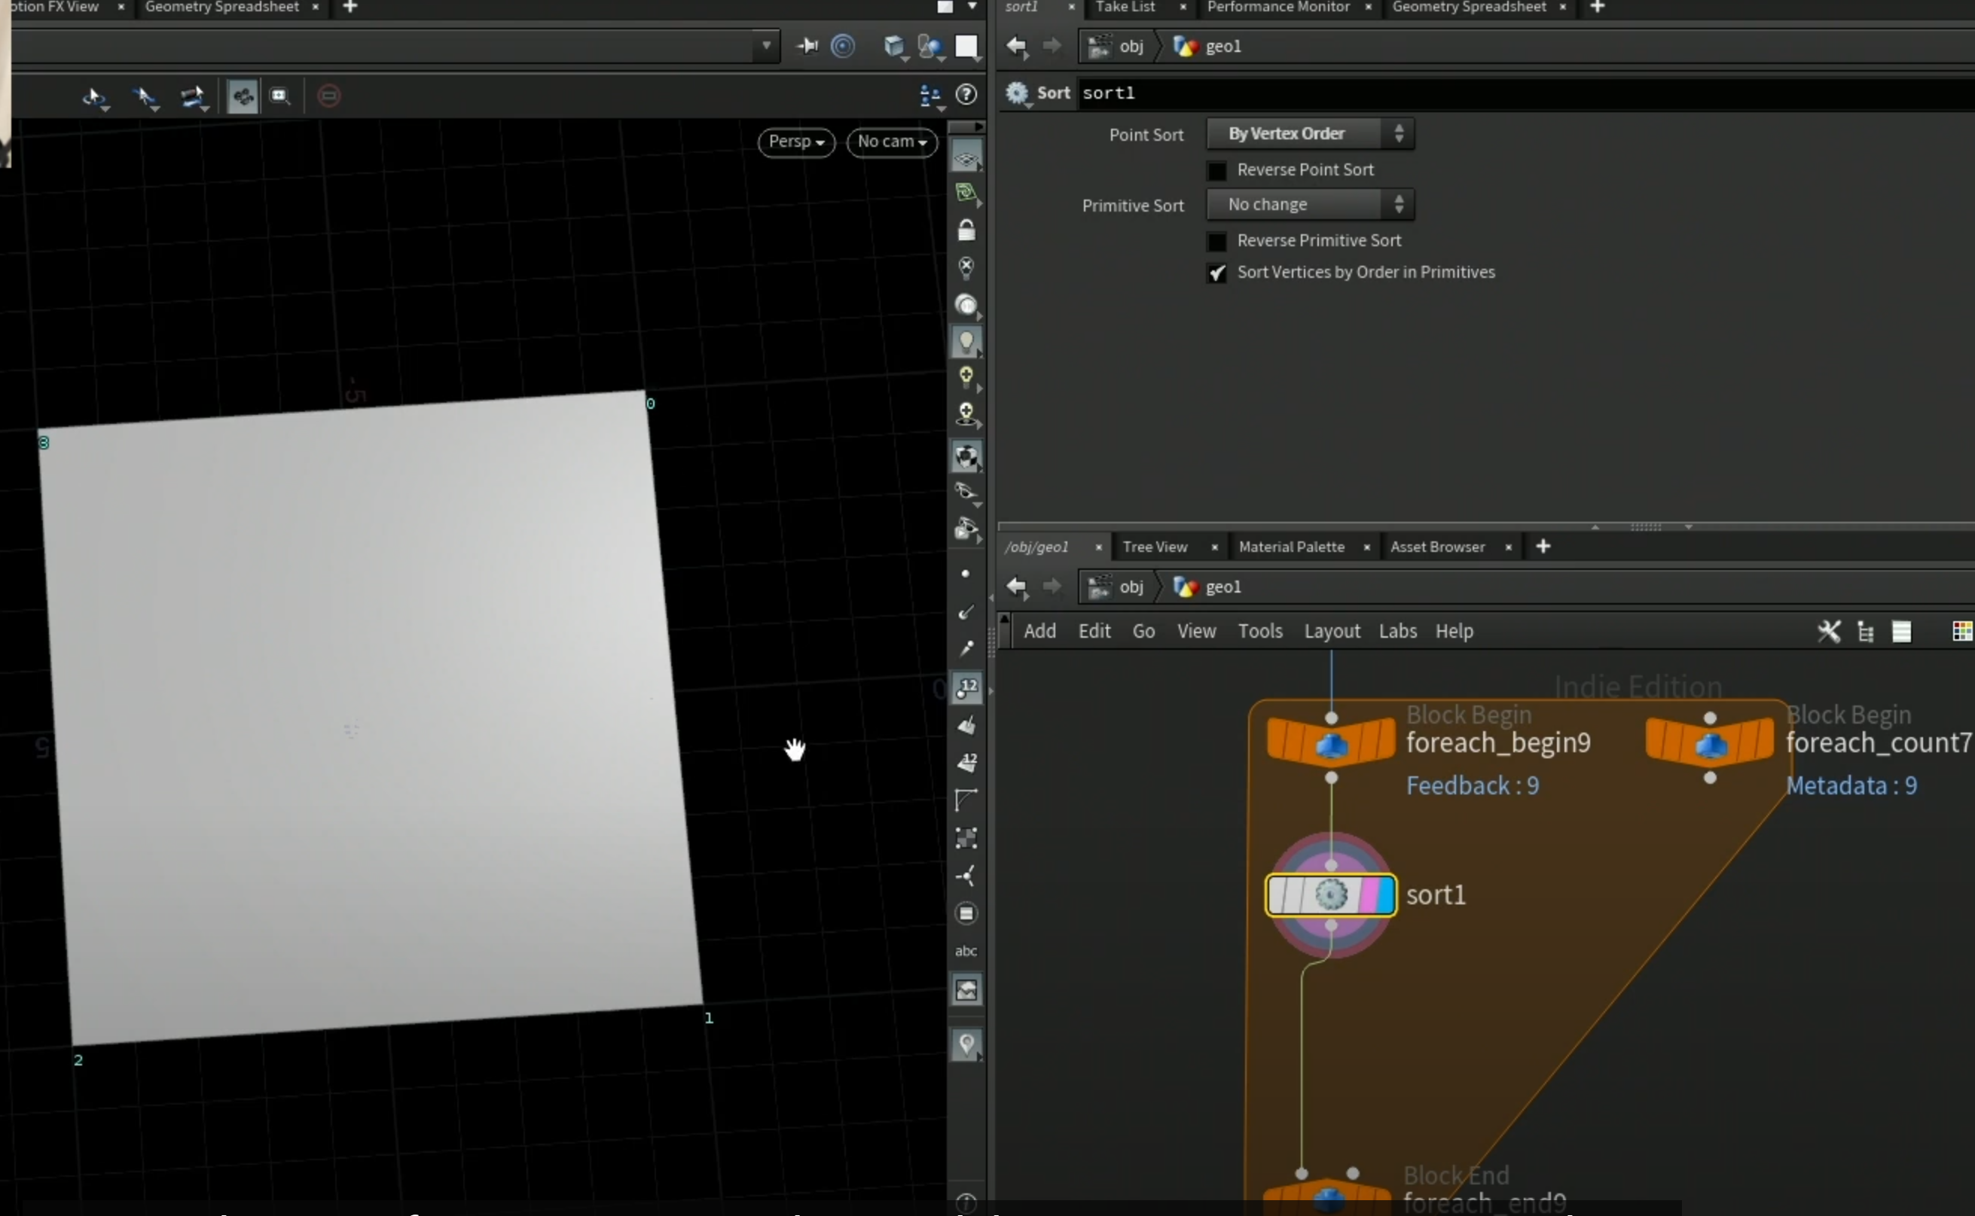1975x1216 pixels.
Task: Open the Persp viewport dropdown
Action: [795, 142]
